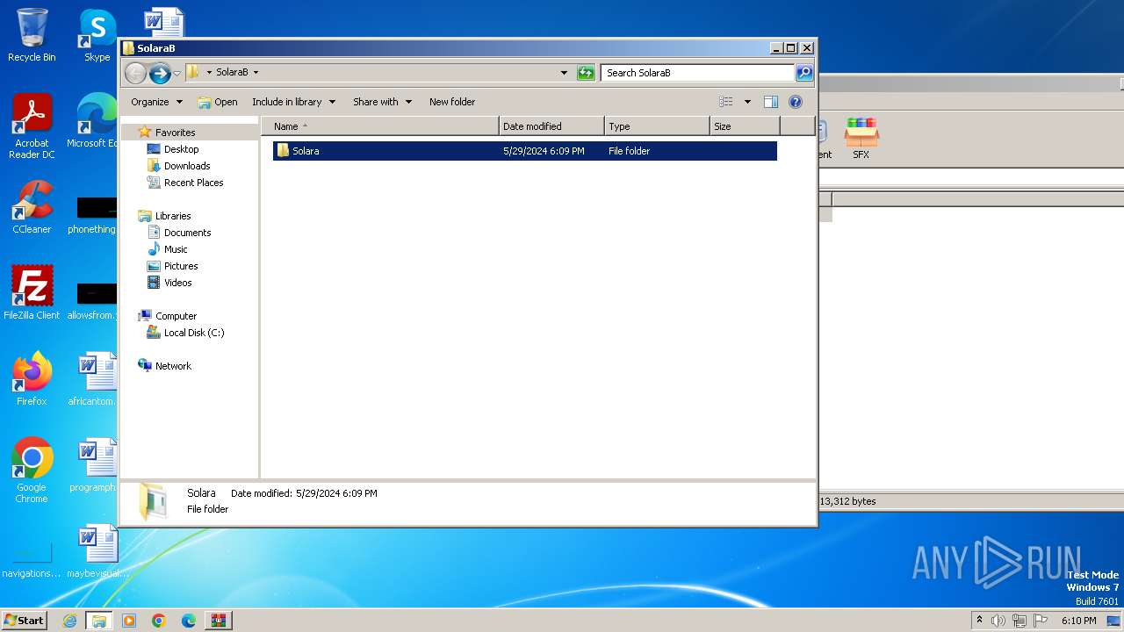Select Acrobat Reader DC desktop icon
Viewport: 1124px width, 632px height.
32,126
